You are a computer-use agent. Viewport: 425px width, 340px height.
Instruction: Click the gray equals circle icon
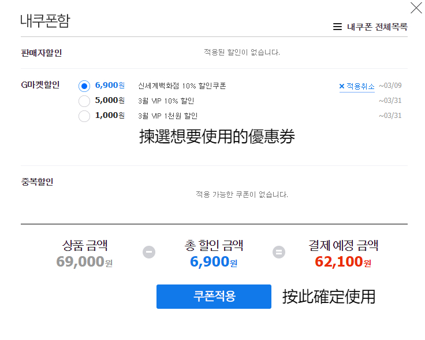click(x=279, y=252)
